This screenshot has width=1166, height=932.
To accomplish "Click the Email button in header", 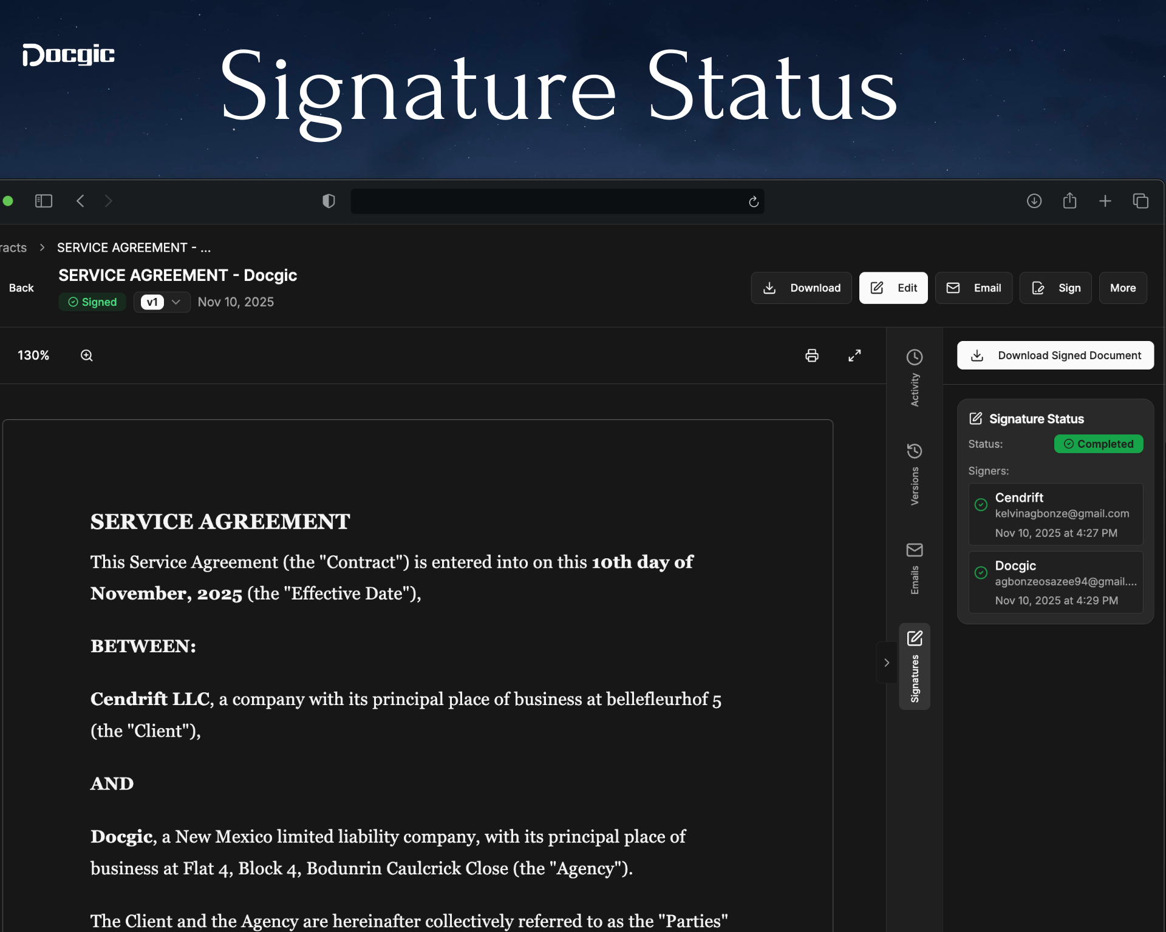I will pos(973,288).
